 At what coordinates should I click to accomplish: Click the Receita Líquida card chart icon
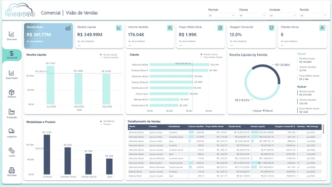tap(119, 28)
